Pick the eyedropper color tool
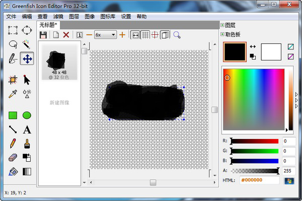Screen dimensions: 302x201 point(13,94)
